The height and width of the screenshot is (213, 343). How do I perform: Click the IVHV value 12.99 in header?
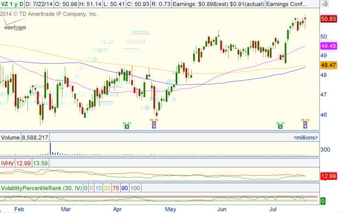pos(23,163)
